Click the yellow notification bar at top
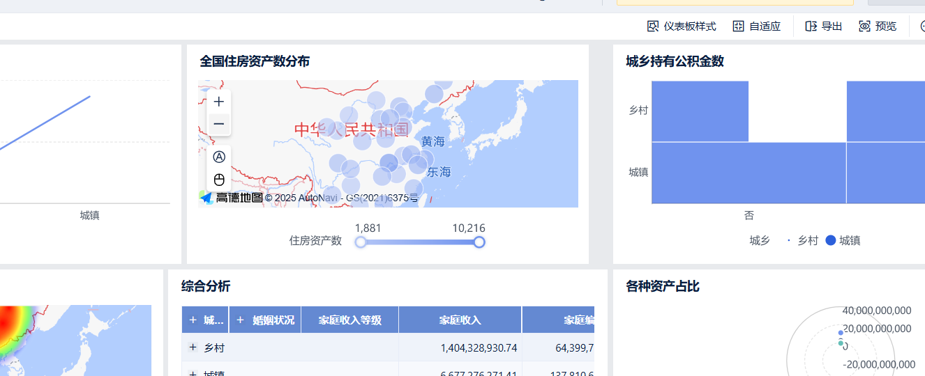The height and width of the screenshot is (376, 925). click(x=736, y=2)
